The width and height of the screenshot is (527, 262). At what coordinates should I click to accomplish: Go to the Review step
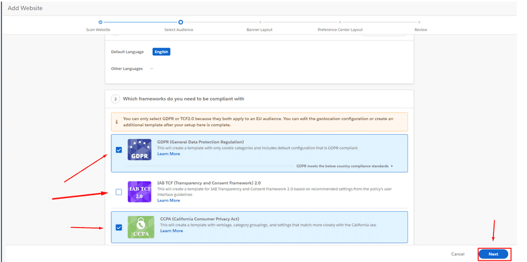coord(421,22)
